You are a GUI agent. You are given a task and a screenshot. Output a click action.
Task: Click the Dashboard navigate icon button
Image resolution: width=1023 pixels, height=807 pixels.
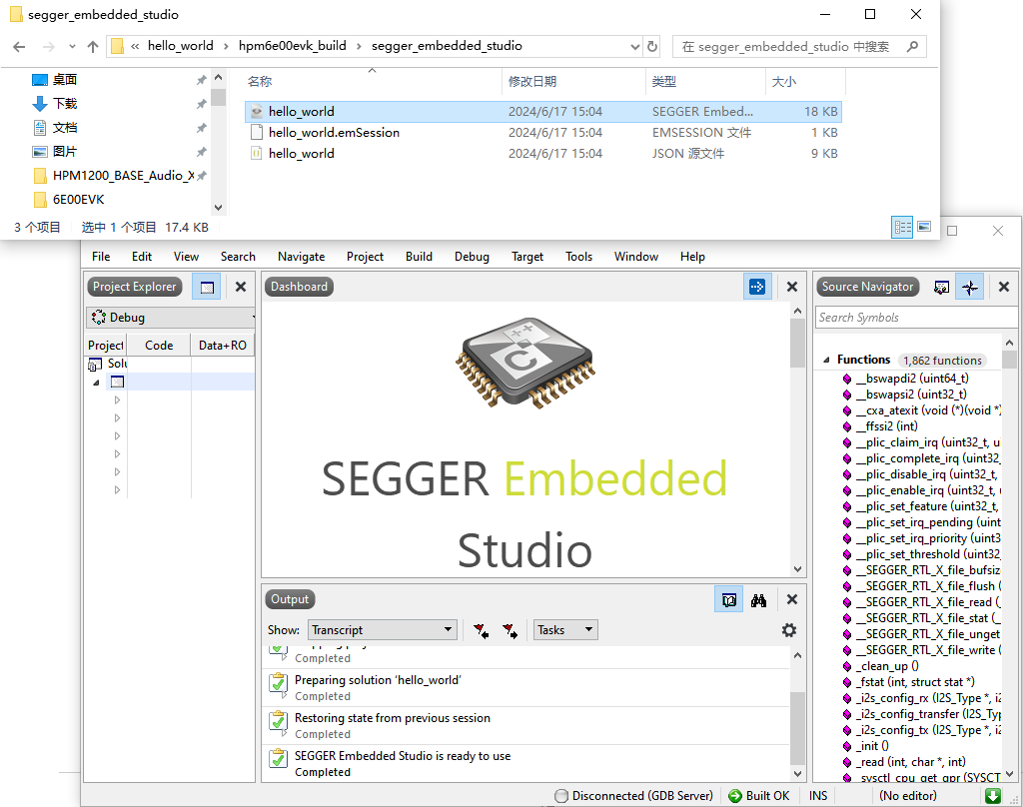757,287
